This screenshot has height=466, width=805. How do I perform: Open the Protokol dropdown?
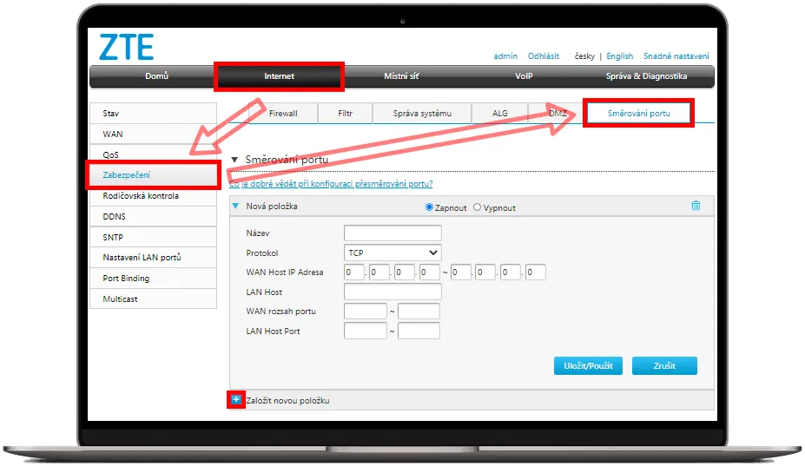coord(393,253)
